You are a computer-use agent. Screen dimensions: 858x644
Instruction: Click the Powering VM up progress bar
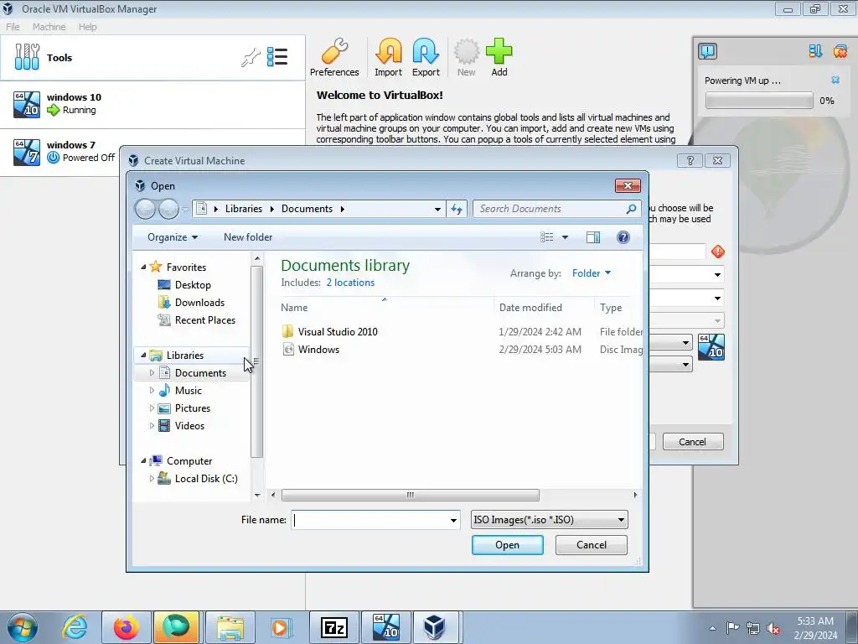click(x=759, y=101)
